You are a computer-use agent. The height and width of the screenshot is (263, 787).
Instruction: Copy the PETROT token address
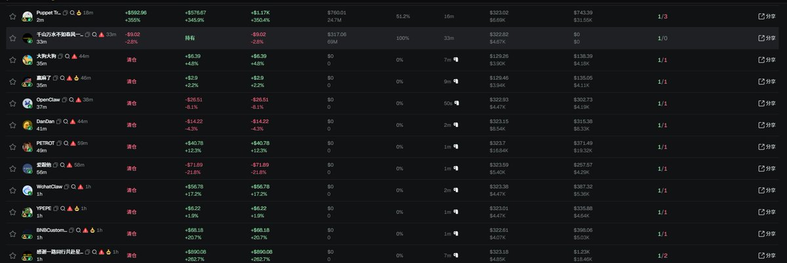coord(59,143)
